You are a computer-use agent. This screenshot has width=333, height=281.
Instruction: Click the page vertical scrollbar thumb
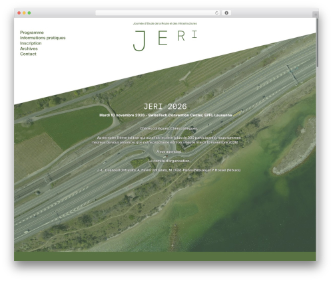(x=317, y=43)
